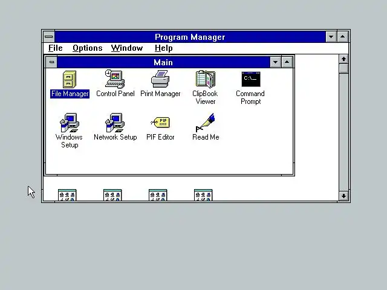Select the Control Panel icon
This screenshot has height=290, width=387.
click(115, 79)
